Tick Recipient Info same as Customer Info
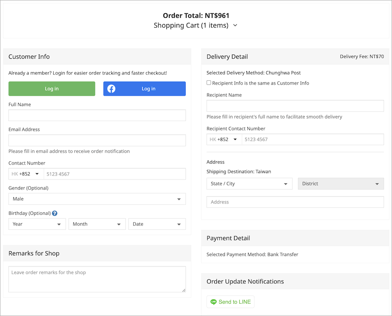392x316 pixels. (x=209, y=82)
